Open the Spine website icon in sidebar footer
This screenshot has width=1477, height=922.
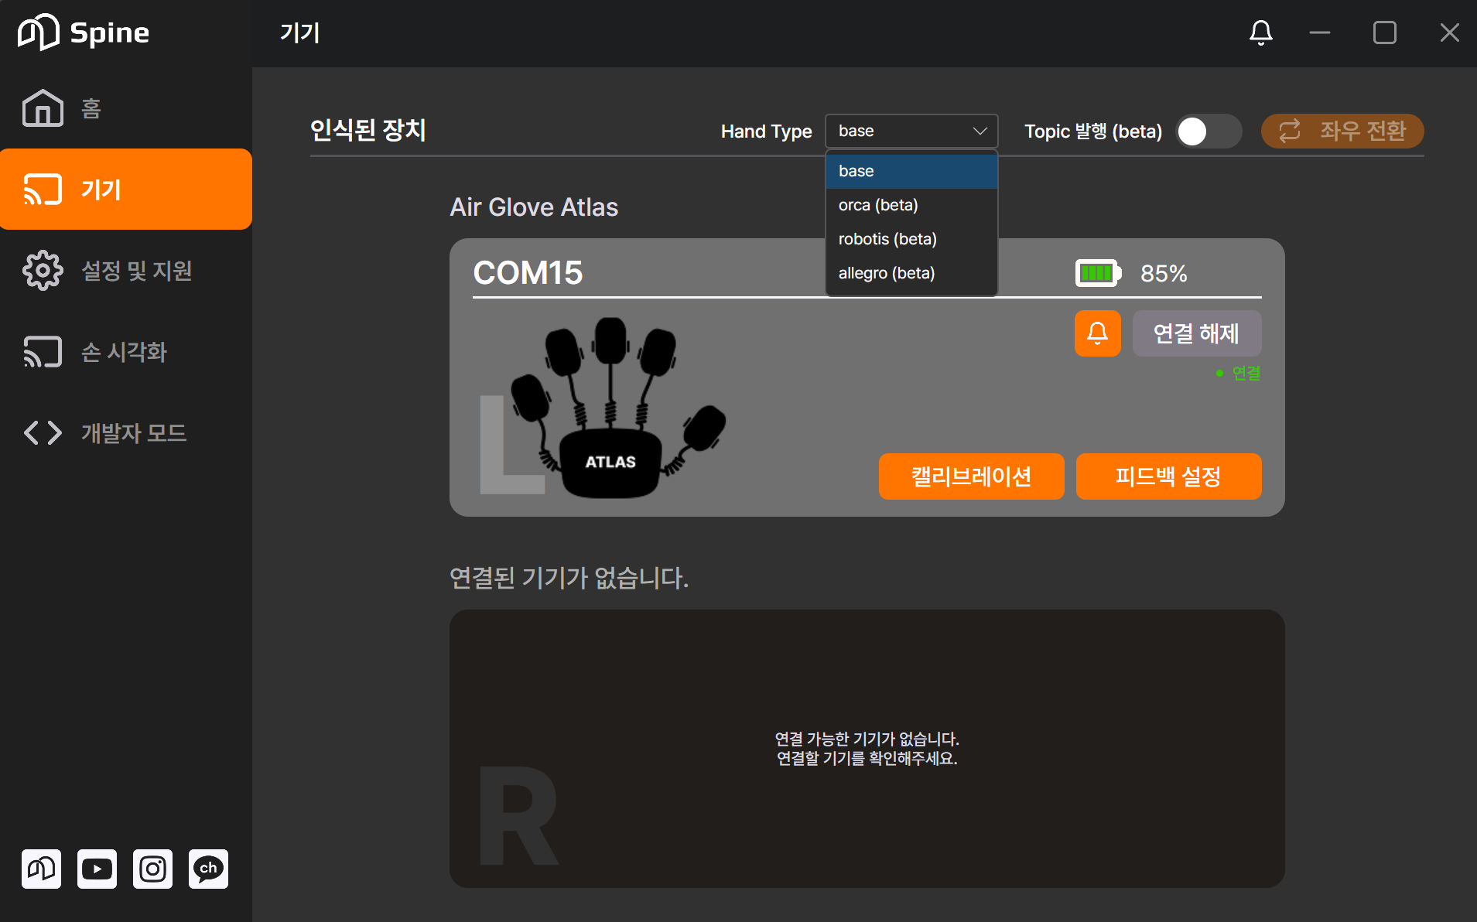(41, 869)
